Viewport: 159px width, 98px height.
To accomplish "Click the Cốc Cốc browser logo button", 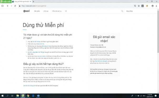I will [6, 2].
